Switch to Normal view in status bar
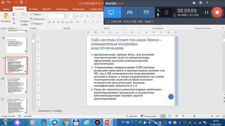The image size is (225, 126). pos(163,116)
